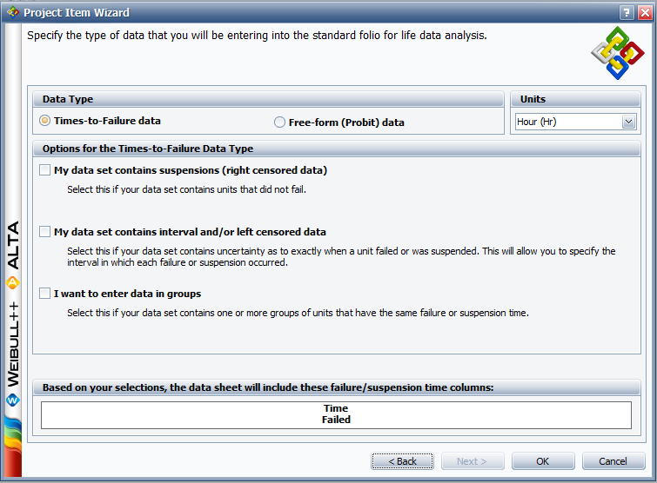Click the Time Failed column preview box

[x=336, y=415]
